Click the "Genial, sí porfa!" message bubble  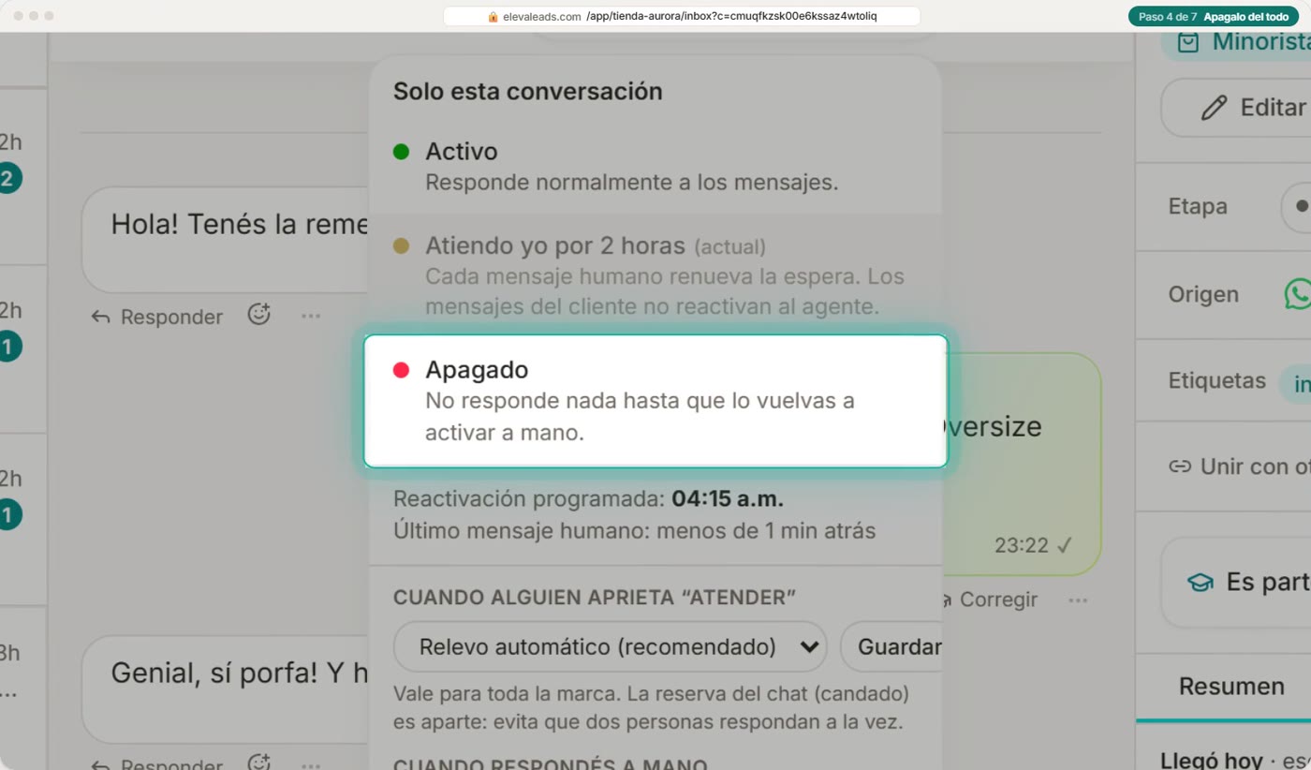226,689
